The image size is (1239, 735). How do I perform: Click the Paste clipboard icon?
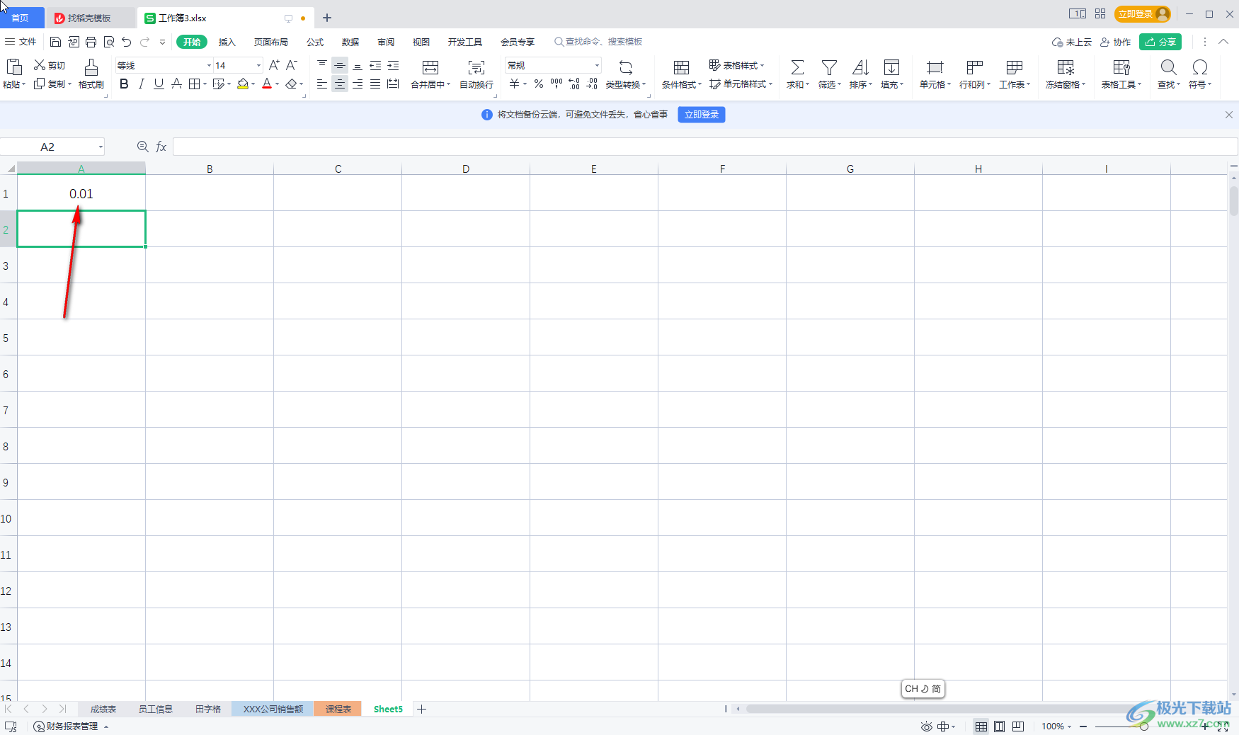[x=14, y=67]
